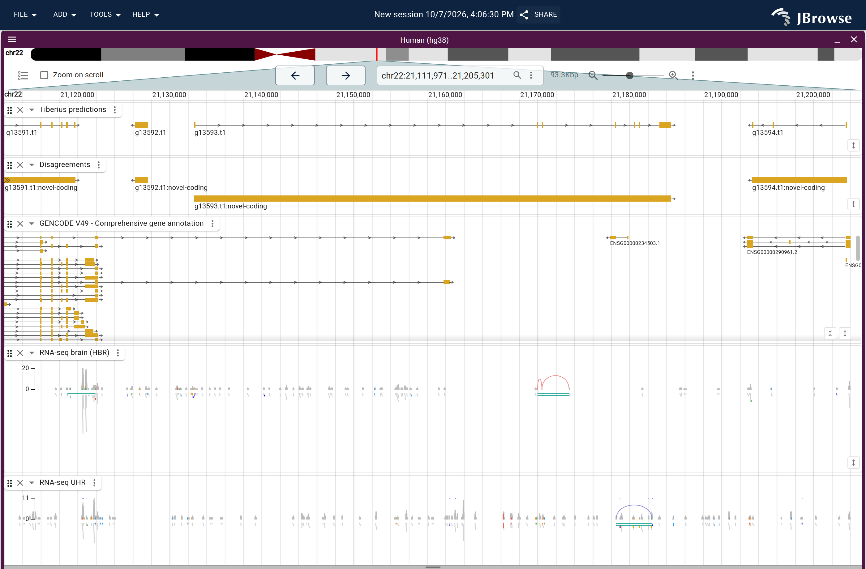
Task: Close the Tiberius predictions track
Action: 20,110
